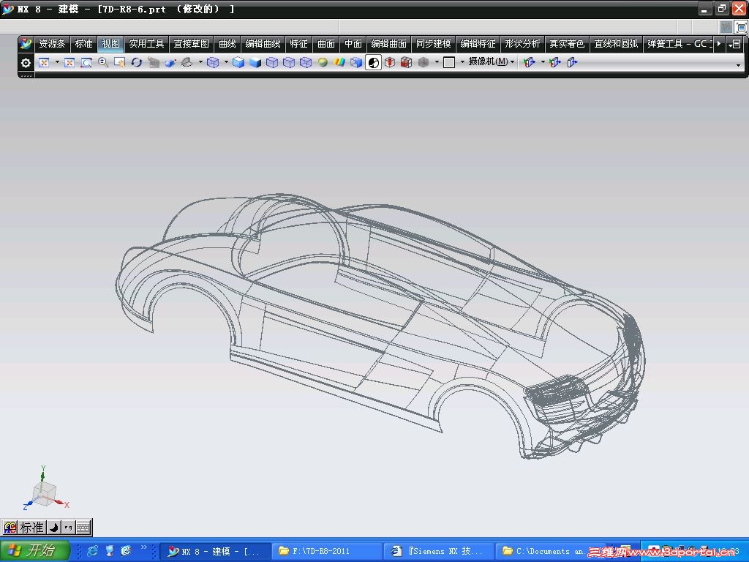Click the first section view icon
This screenshot has height=562, width=749.
[x=529, y=62]
